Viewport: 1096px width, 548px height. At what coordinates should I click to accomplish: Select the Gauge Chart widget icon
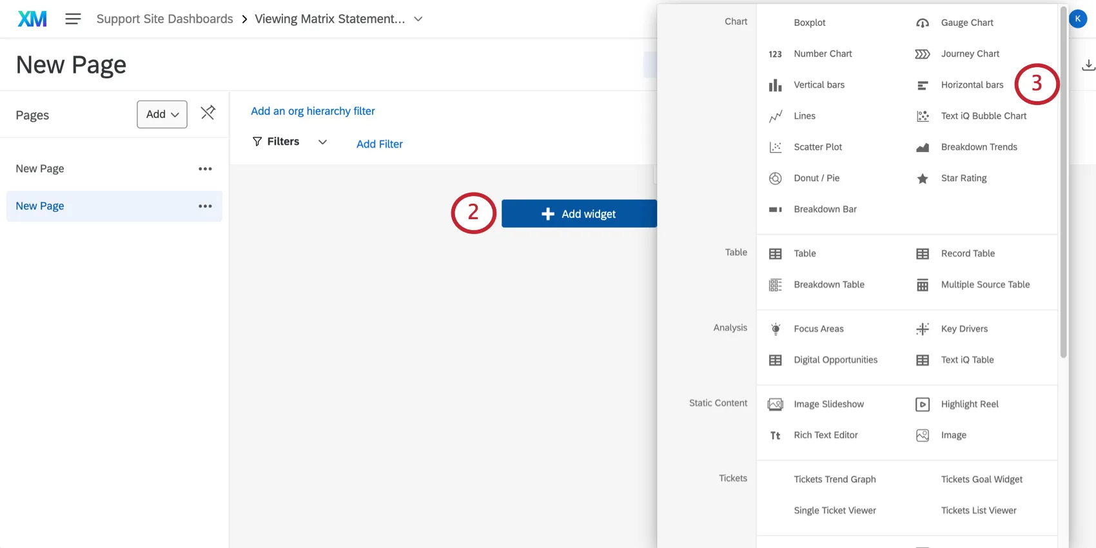tap(923, 23)
